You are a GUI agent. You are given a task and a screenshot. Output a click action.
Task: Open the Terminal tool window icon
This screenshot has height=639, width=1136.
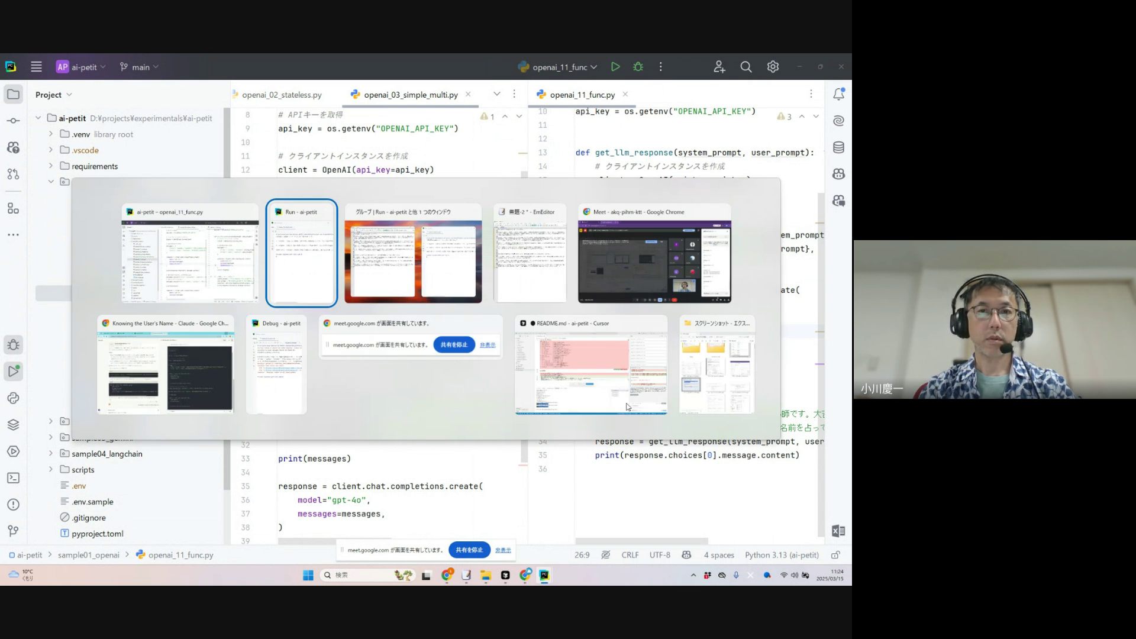13,478
